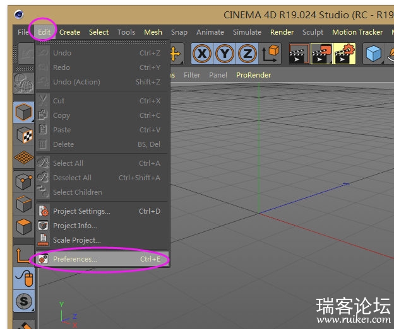Viewport: 394px width, 329px height.
Task: Toggle coordinate system icon
Action: [x=270, y=54]
